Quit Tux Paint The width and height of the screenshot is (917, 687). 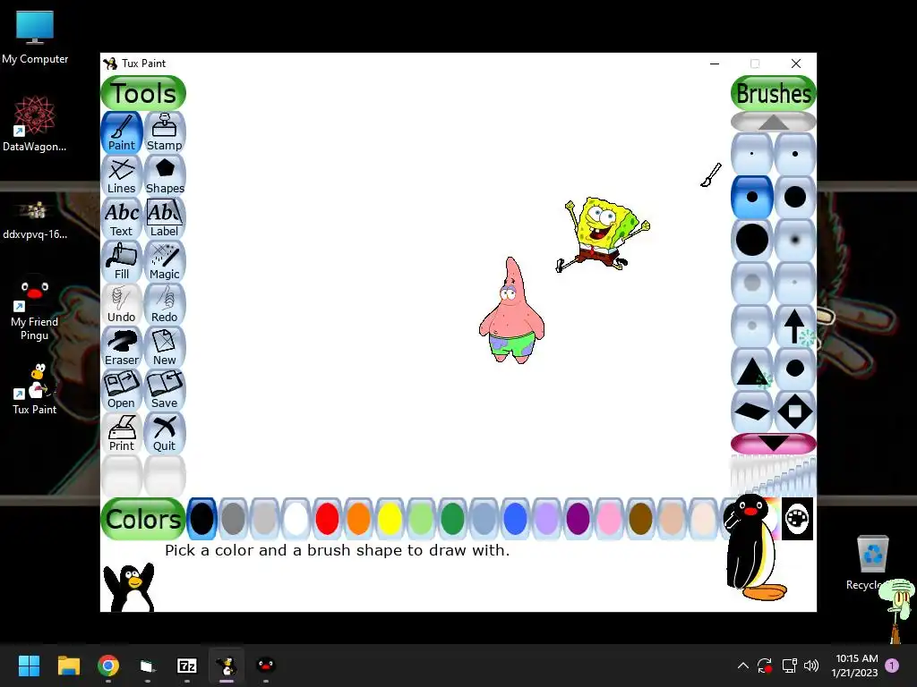click(x=165, y=433)
